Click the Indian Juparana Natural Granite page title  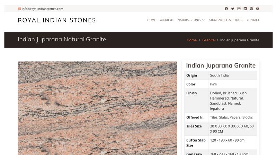click(62, 39)
